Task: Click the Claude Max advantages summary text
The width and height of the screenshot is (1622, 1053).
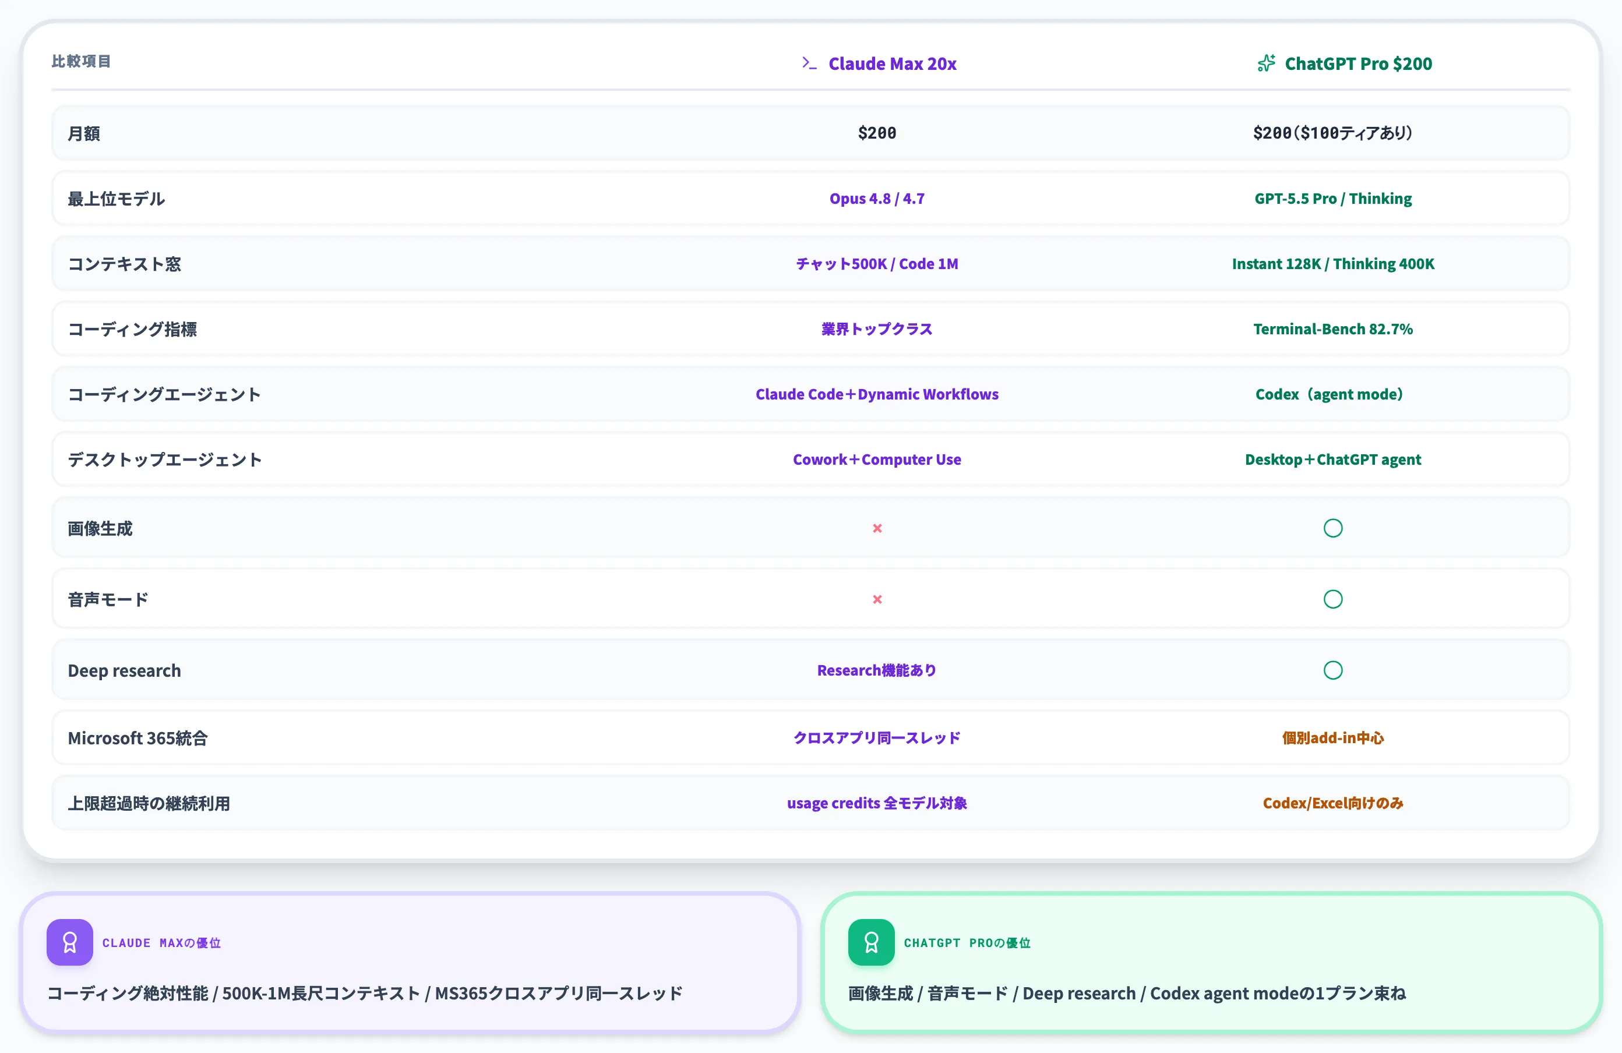Action: point(365,993)
